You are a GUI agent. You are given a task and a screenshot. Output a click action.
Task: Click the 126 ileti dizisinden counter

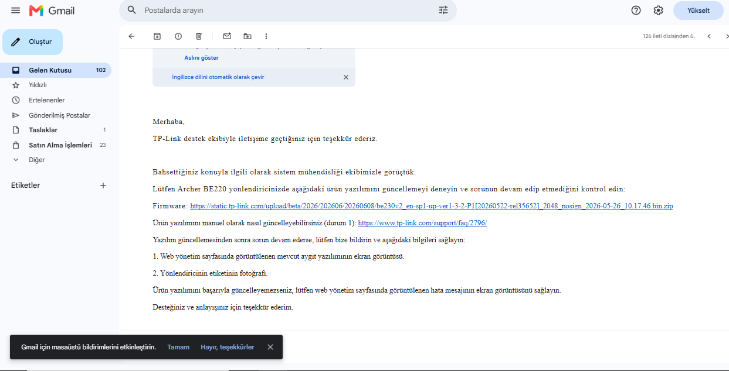pyautogui.click(x=669, y=36)
